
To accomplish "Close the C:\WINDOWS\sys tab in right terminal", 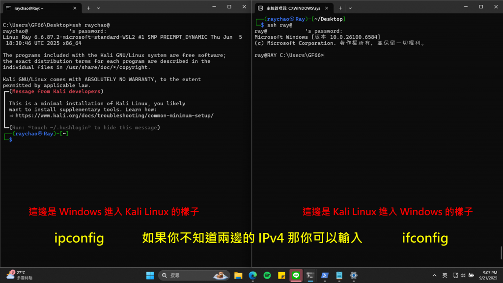I will [x=327, y=8].
